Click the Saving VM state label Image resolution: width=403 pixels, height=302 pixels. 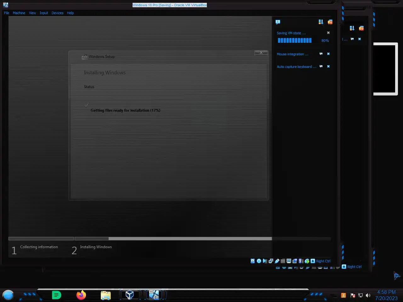tap(291, 33)
